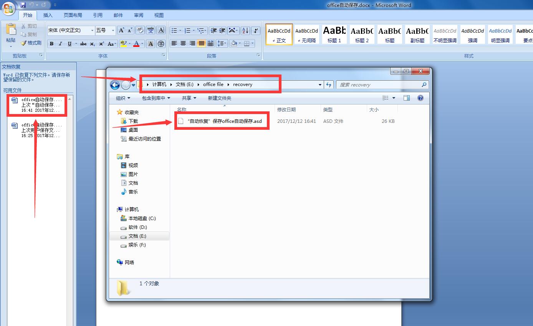The height and width of the screenshot is (326, 533).
Task: Expand the Borders dropdown arrow
Action: coord(252,43)
